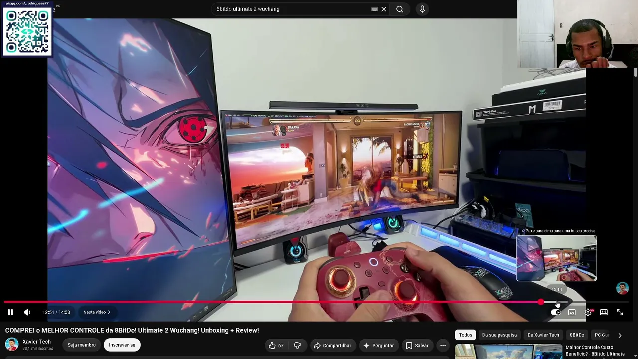The width and height of the screenshot is (638, 359).
Task: Select the '8BitDo' filter chip
Action: click(577, 335)
